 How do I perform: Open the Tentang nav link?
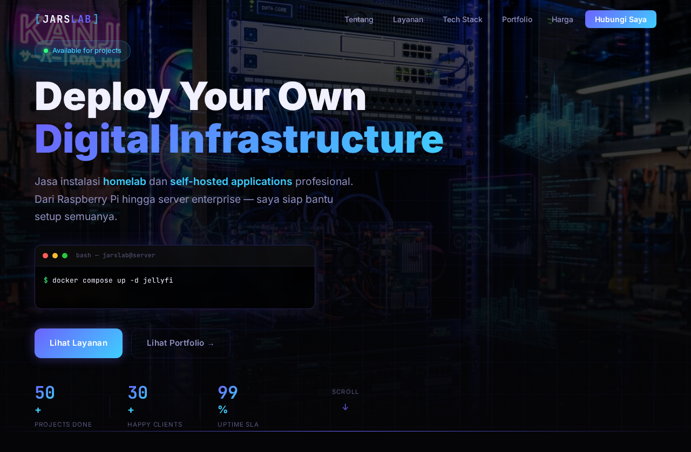pos(359,19)
